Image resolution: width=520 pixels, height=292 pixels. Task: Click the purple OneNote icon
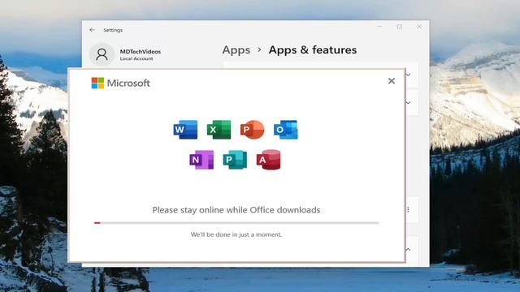(201, 160)
